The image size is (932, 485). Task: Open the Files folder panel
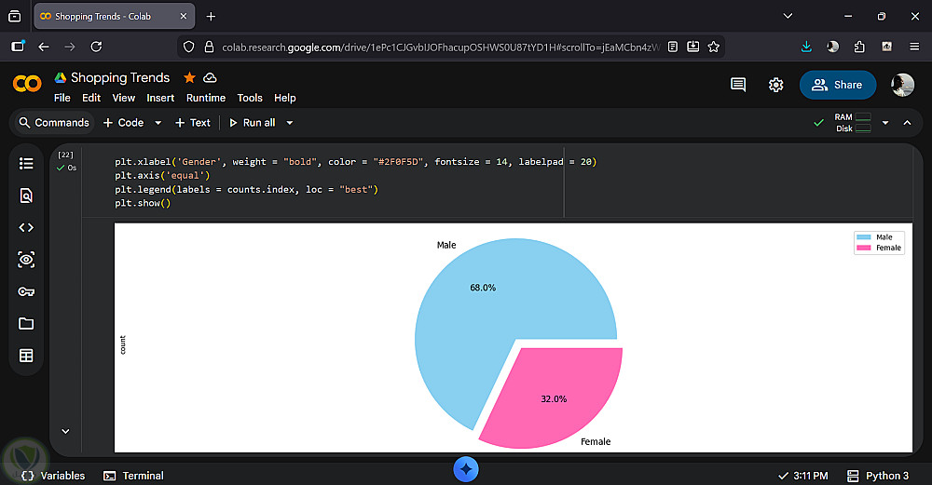[x=26, y=324]
